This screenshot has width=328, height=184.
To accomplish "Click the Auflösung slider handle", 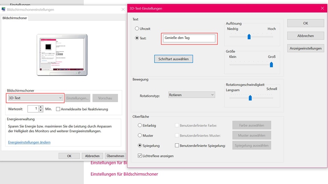I will (249, 37).
